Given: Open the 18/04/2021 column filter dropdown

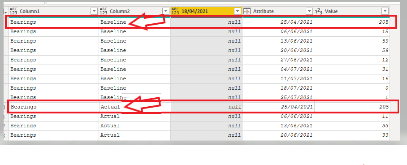Looking at the screenshot, I should click(x=237, y=11).
